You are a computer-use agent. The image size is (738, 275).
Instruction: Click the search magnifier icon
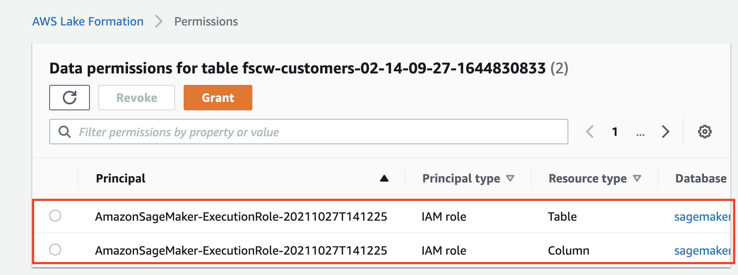pos(64,132)
